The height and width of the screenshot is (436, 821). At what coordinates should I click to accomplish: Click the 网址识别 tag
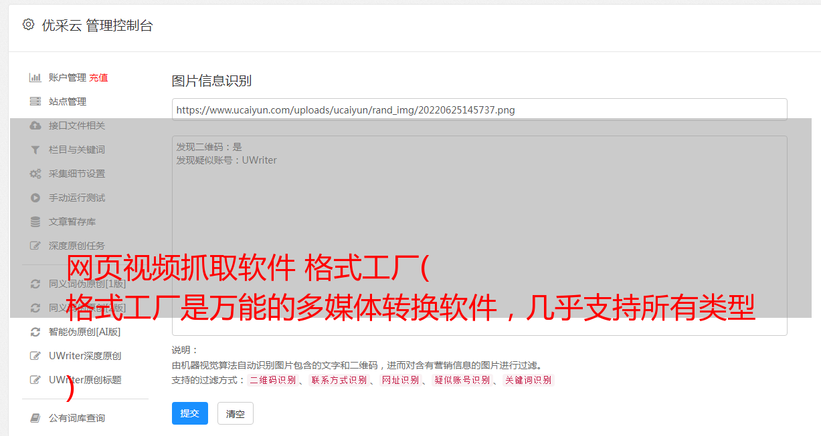(400, 380)
